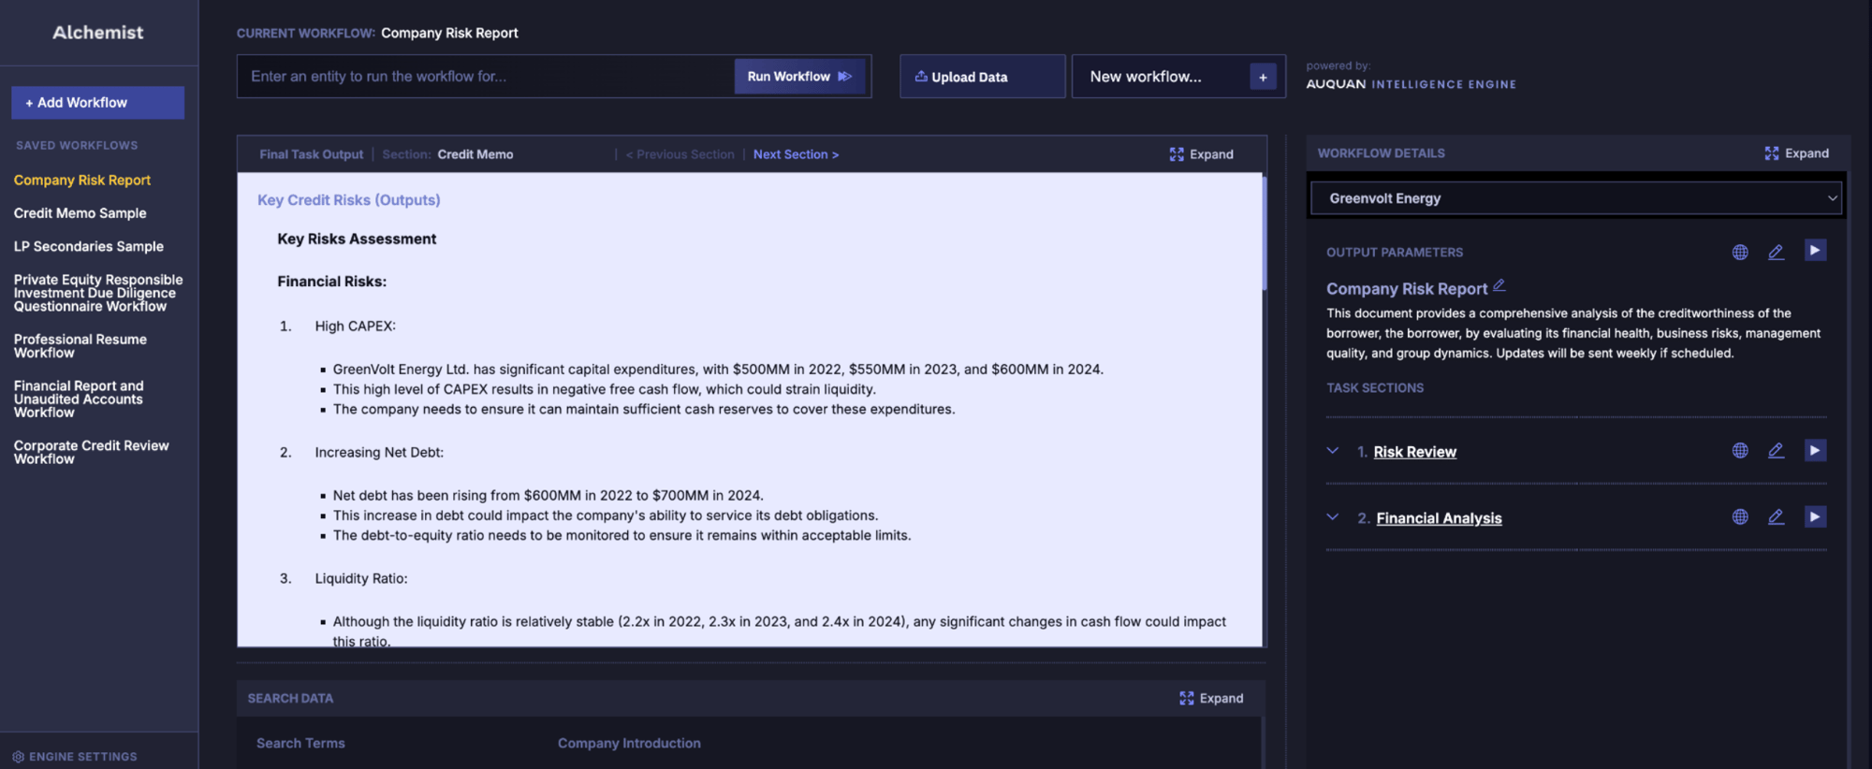Click Key Credit Risks (Outputs) heading
This screenshot has width=1872, height=769.
pyautogui.click(x=349, y=200)
